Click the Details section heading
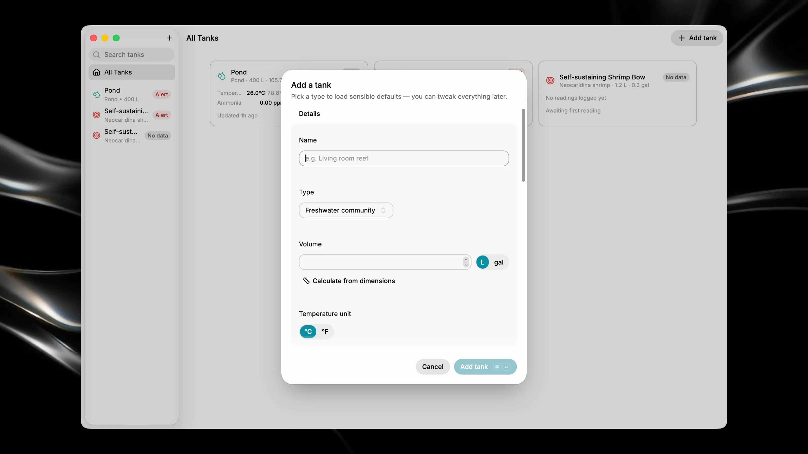Screen dimensions: 808x454 tap(309, 114)
